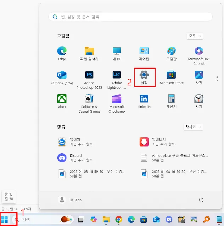The height and width of the screenshot is (226, 224).
Task: Open File Explorer from taskbar
Action: point(106,220)
